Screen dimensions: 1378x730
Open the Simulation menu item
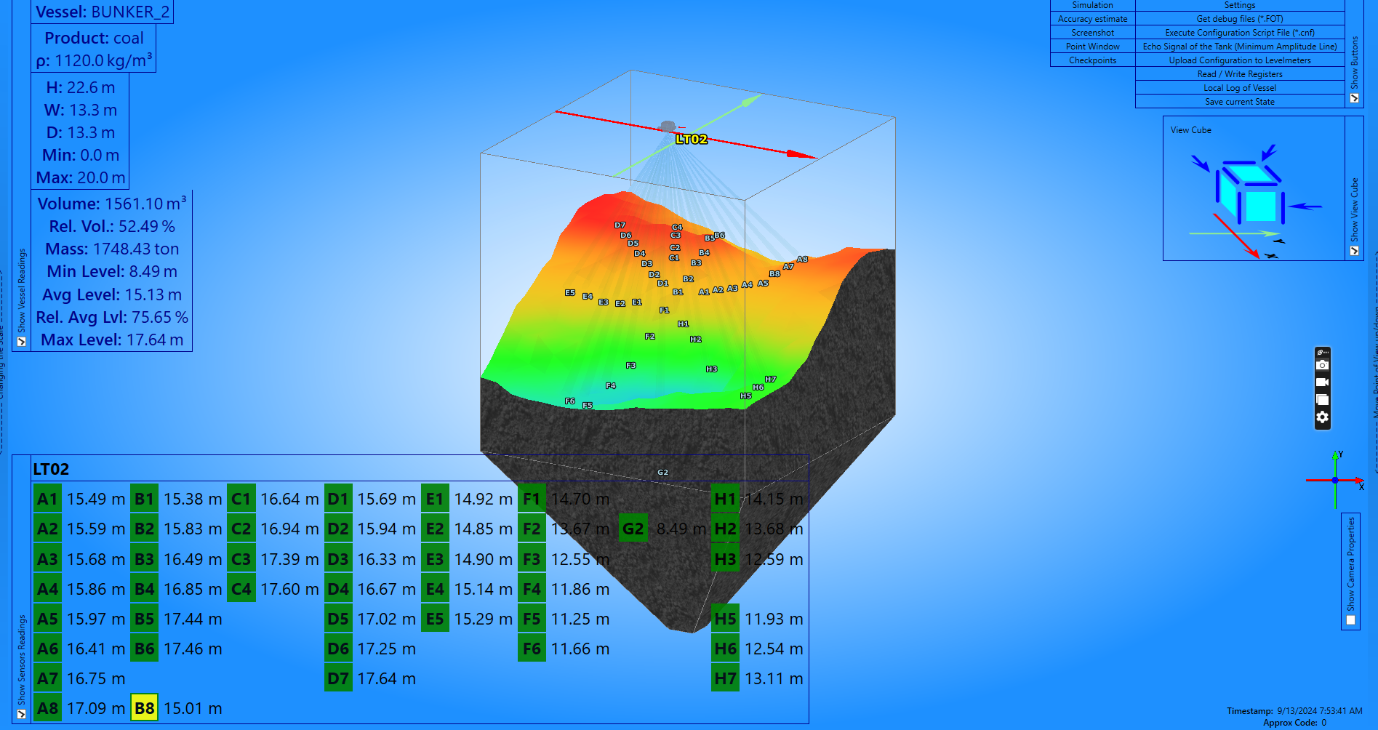click(1092, 5)
